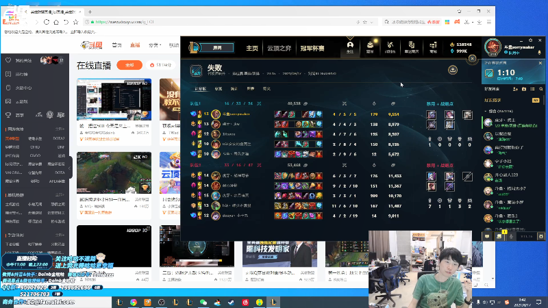Click the browser bookmark star icon

click(75, 22)
